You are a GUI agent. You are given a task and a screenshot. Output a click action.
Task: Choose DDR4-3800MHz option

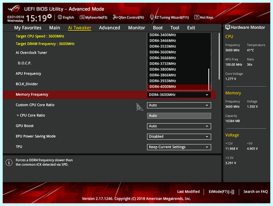[x=177, y=69]
